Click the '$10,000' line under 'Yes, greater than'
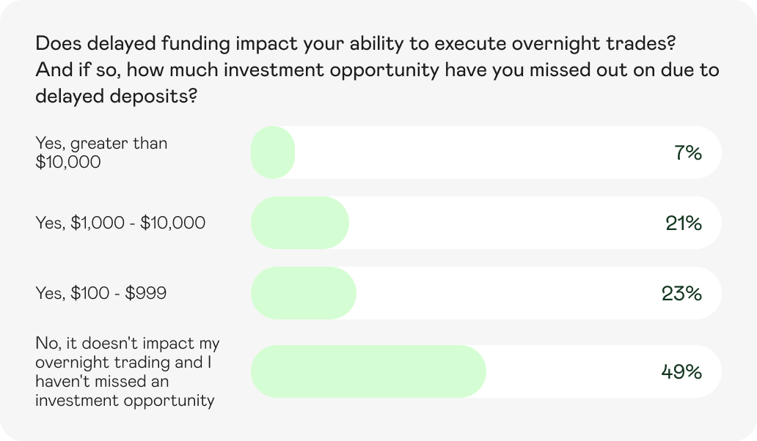757x441 pixels. coord(67,162)
